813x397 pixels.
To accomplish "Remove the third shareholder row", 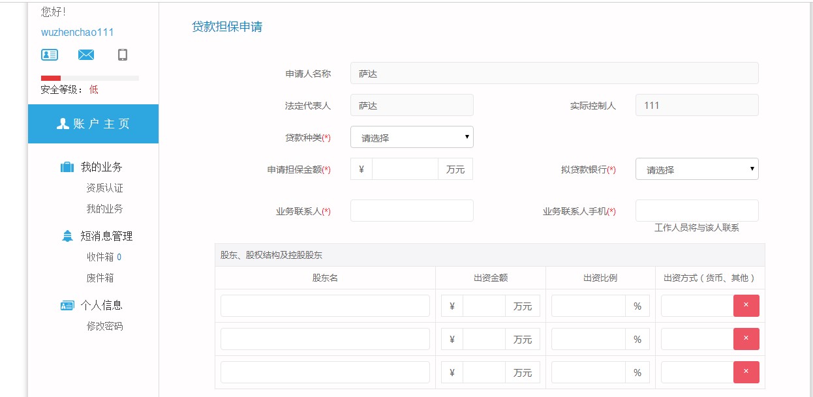I will coord(746,372).
